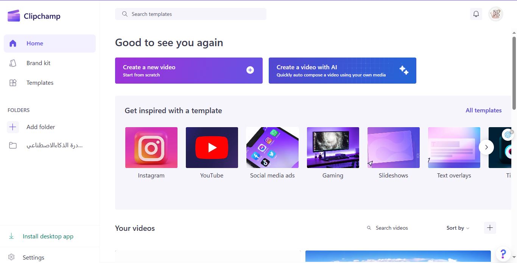Click the plus button next to Sort by
This screenshot has width=517, height=263.
click(490, 228)
